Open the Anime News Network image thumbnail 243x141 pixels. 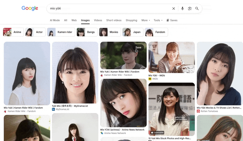pyautogui.click(x=123, y=103)
